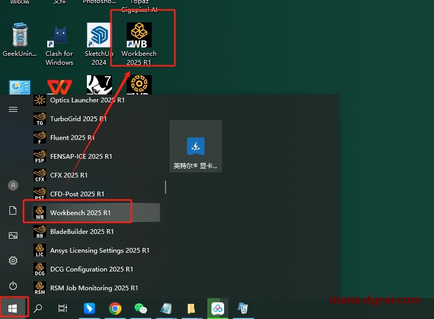Image resolution: width=434 pixels, height=319 pixels.
Task: Open the Intel graphics tile in Start
Action: coord(196,146)
